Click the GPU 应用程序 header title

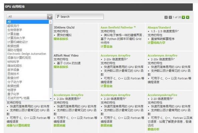15,7
